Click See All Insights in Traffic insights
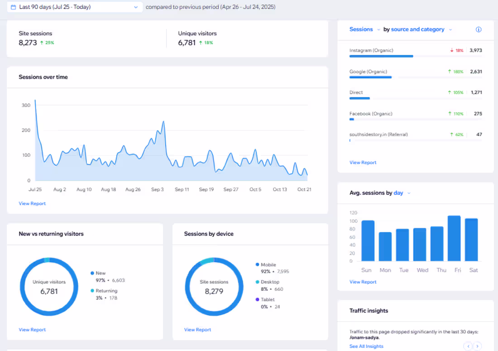This screenshot has width=498, height=351. (366, 346)
